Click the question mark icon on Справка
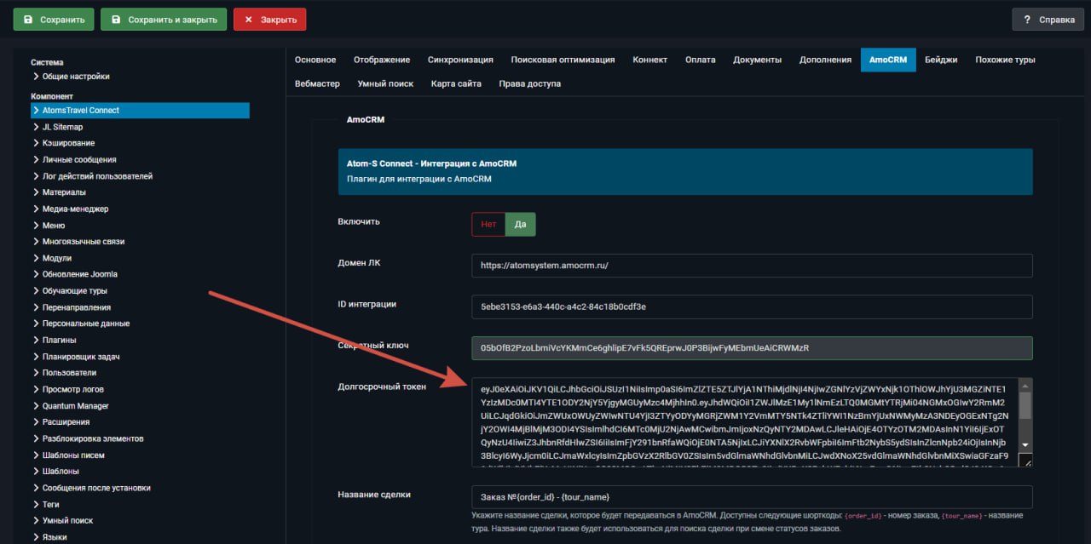Screen dimensions: 1091x544 point(1028,20)
